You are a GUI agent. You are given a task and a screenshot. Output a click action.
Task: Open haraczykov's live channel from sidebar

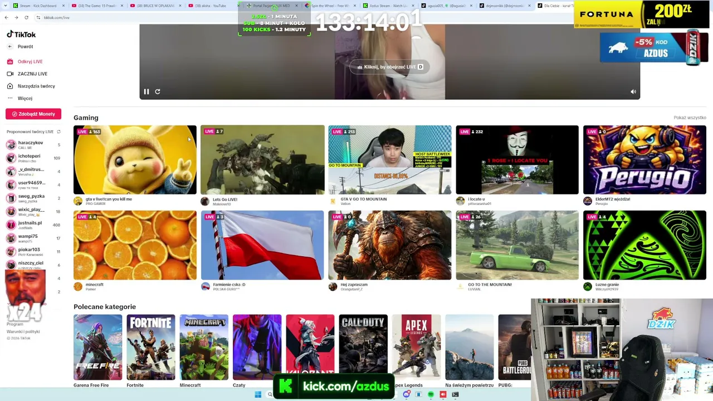[x=33, y=145]
